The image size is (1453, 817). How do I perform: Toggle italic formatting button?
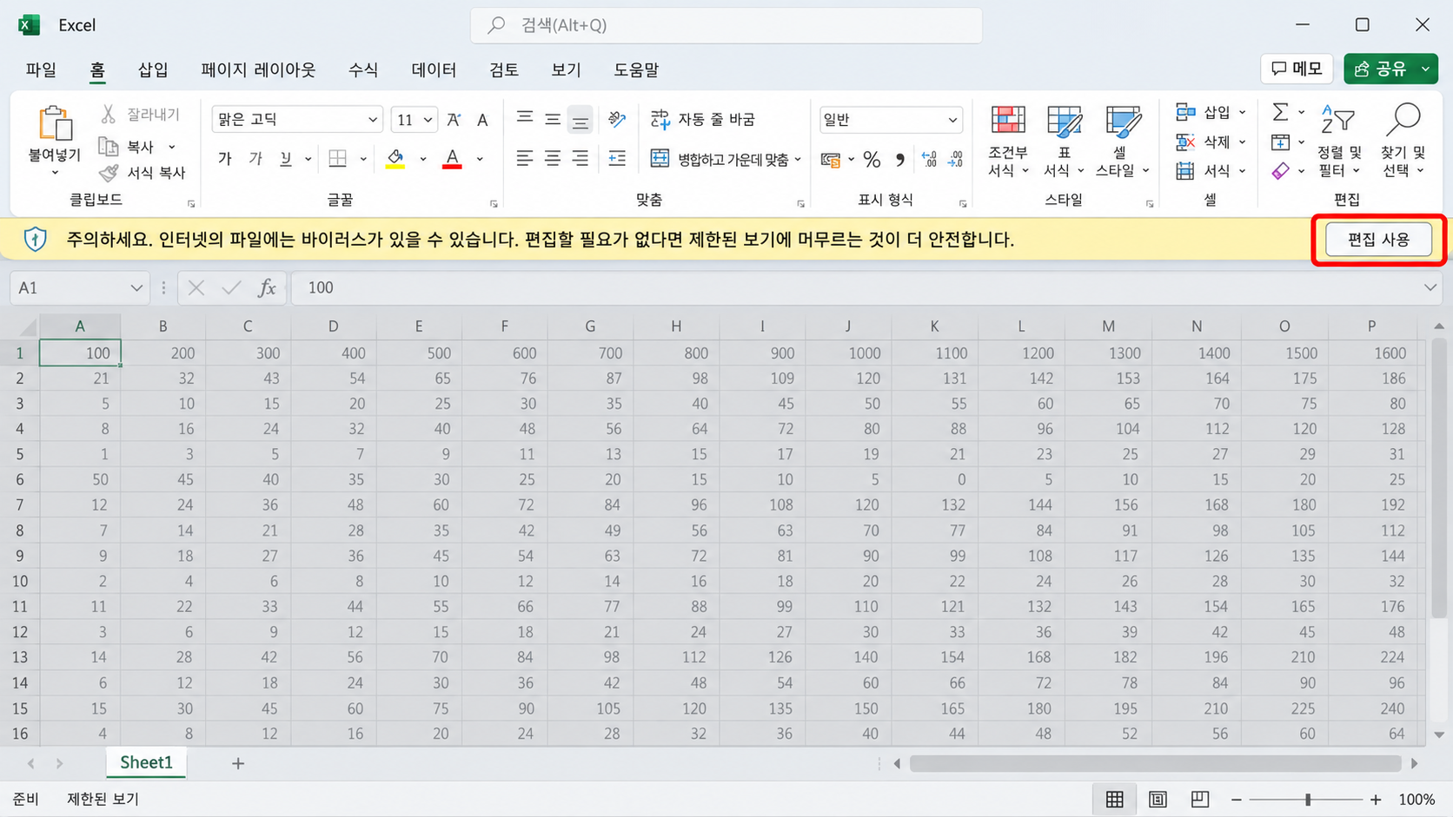click(x=255, y=159)
